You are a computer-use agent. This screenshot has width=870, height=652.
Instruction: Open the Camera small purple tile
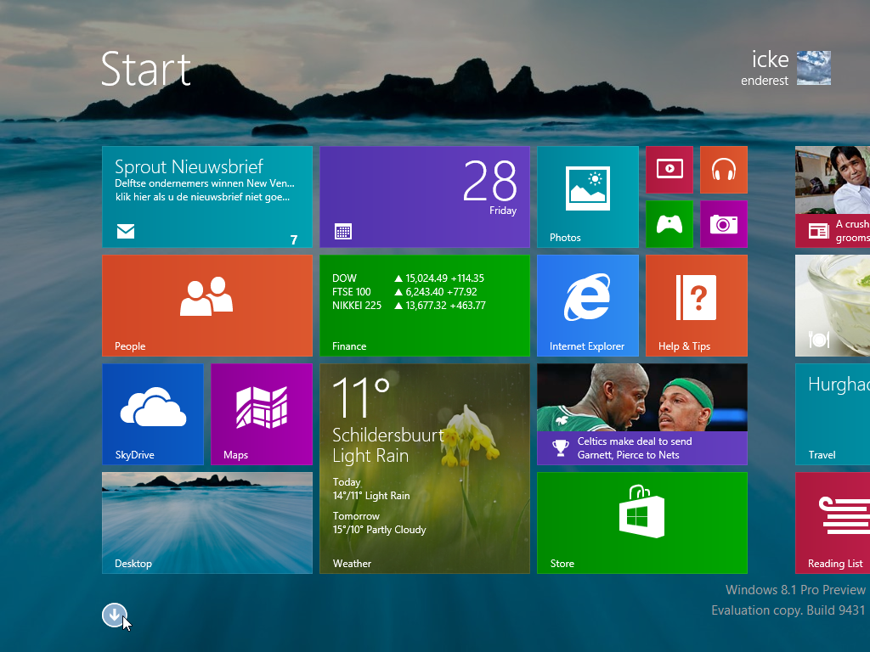(x=723, y=224)
